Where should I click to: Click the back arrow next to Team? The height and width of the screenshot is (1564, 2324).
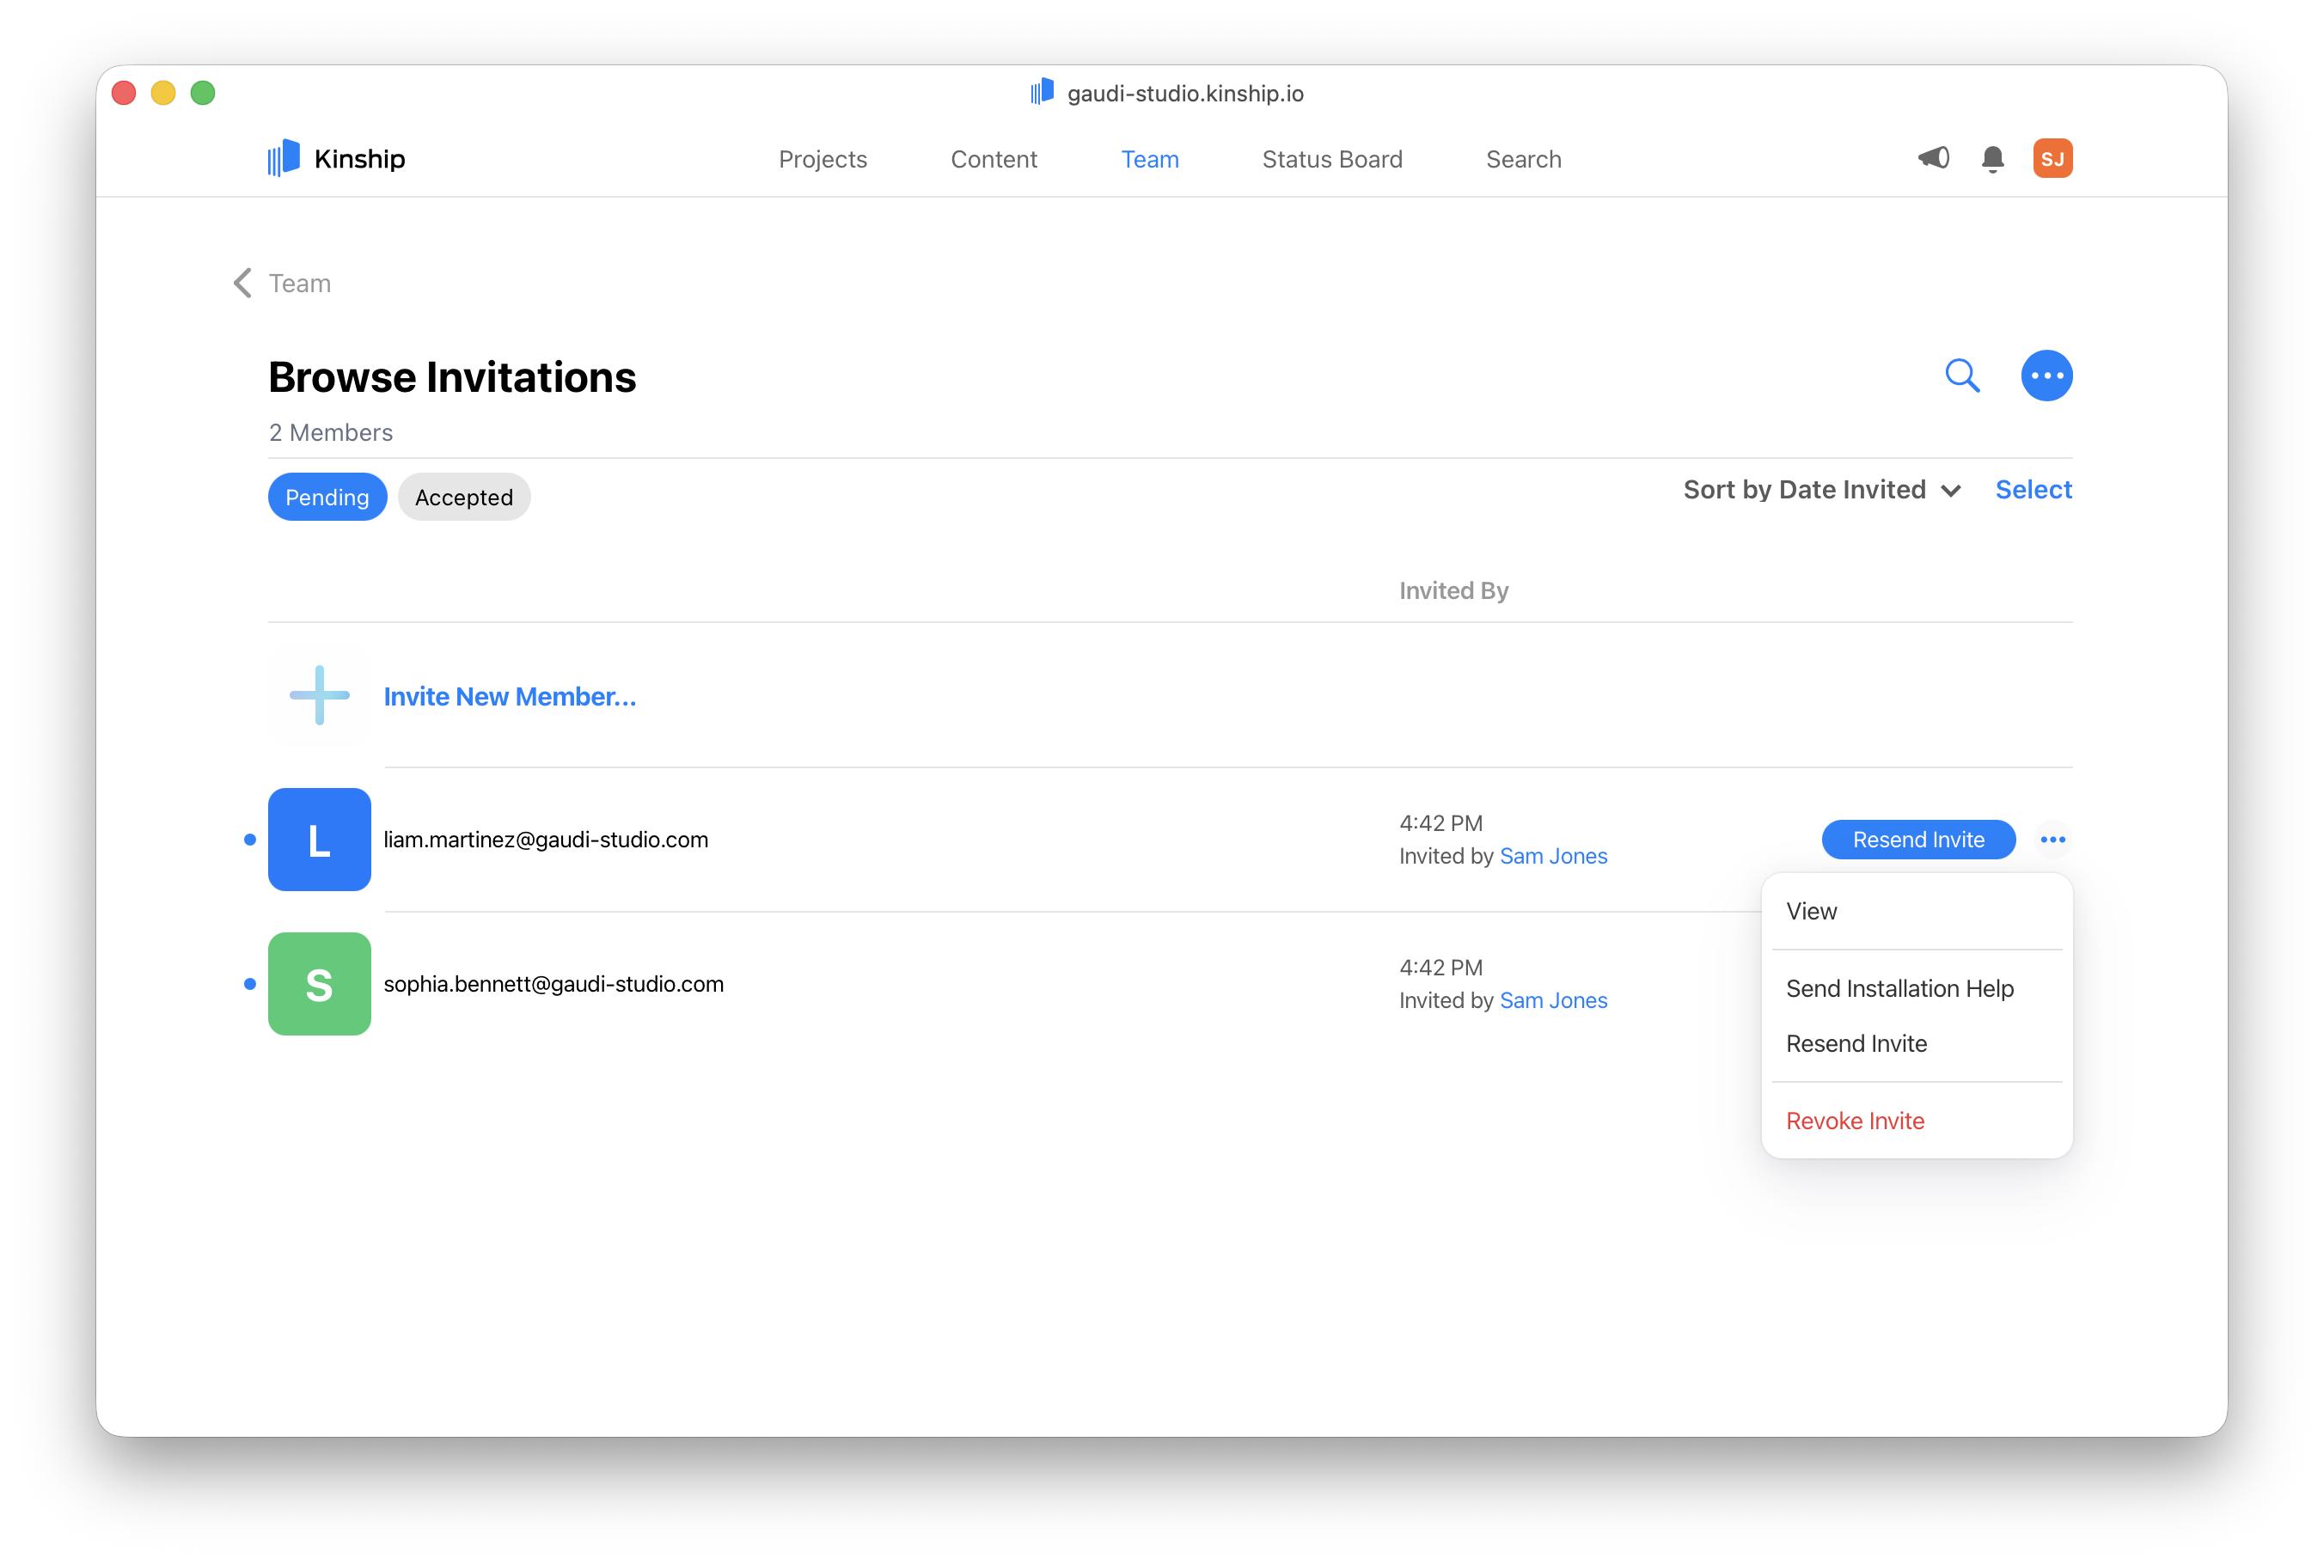(242, 282)
